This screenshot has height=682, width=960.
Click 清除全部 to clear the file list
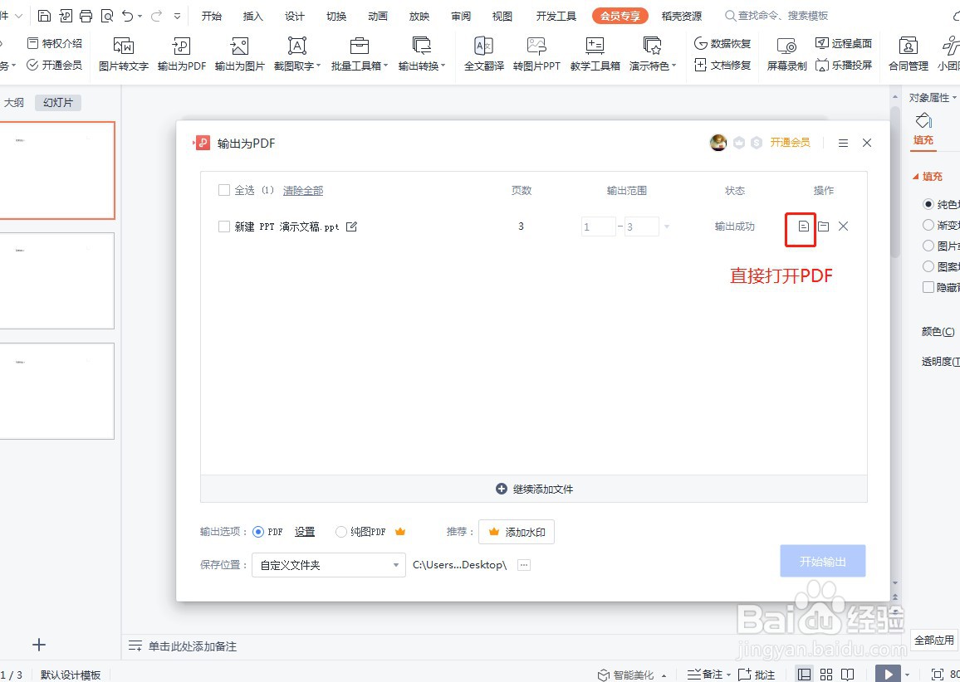pos(302,190)
